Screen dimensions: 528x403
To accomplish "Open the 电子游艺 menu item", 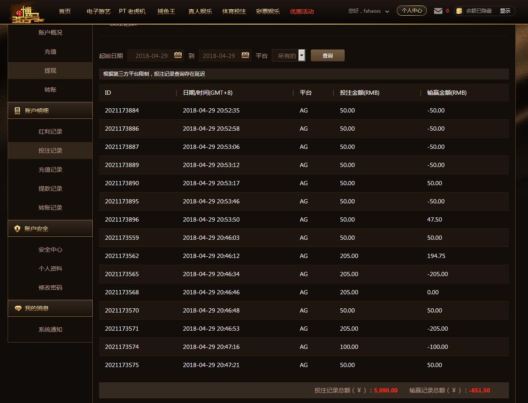I will click(x=98, y=11).
